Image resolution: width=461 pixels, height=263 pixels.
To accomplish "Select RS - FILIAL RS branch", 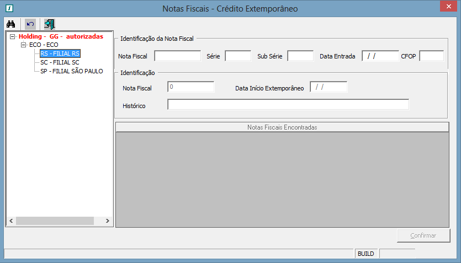I will coord(60,53).
